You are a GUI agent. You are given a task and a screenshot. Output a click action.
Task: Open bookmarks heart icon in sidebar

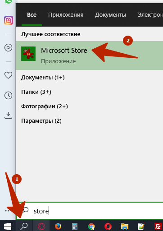point(8,75)
